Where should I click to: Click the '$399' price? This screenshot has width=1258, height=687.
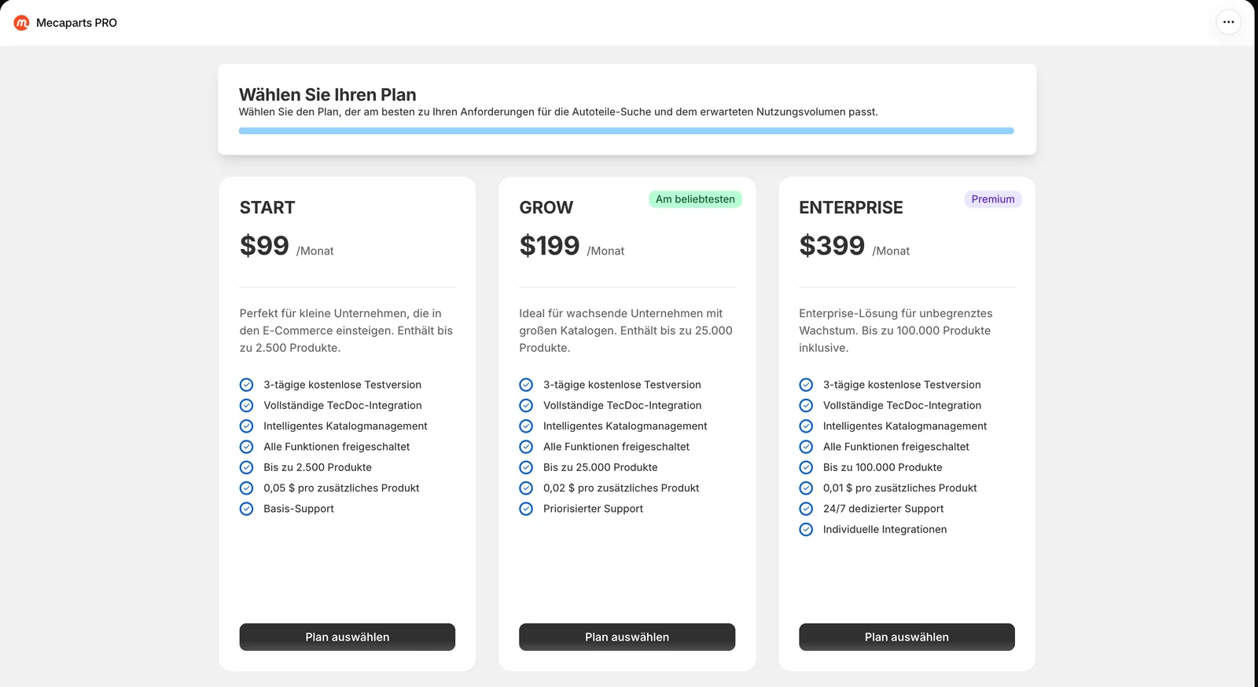[x=832, y=246]
